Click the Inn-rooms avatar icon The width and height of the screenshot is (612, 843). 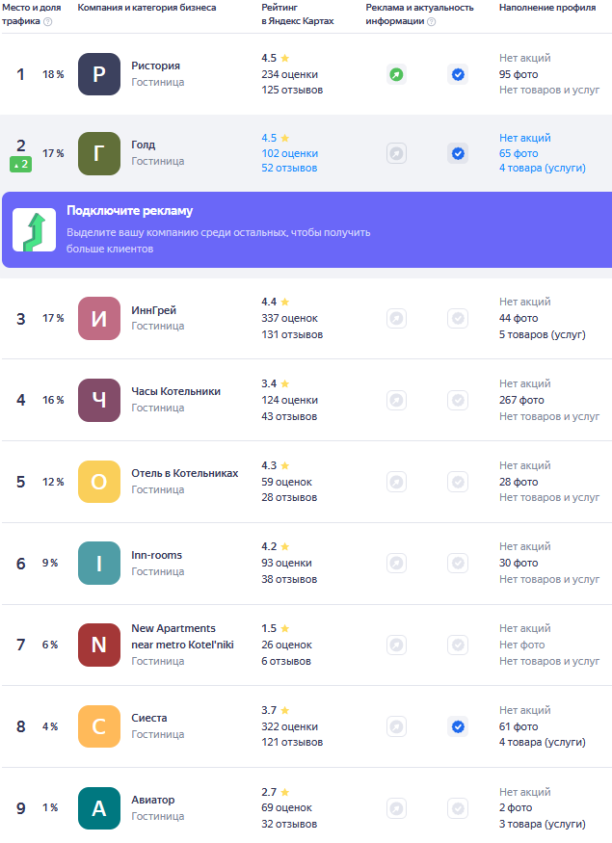click(x=99, y=563)
